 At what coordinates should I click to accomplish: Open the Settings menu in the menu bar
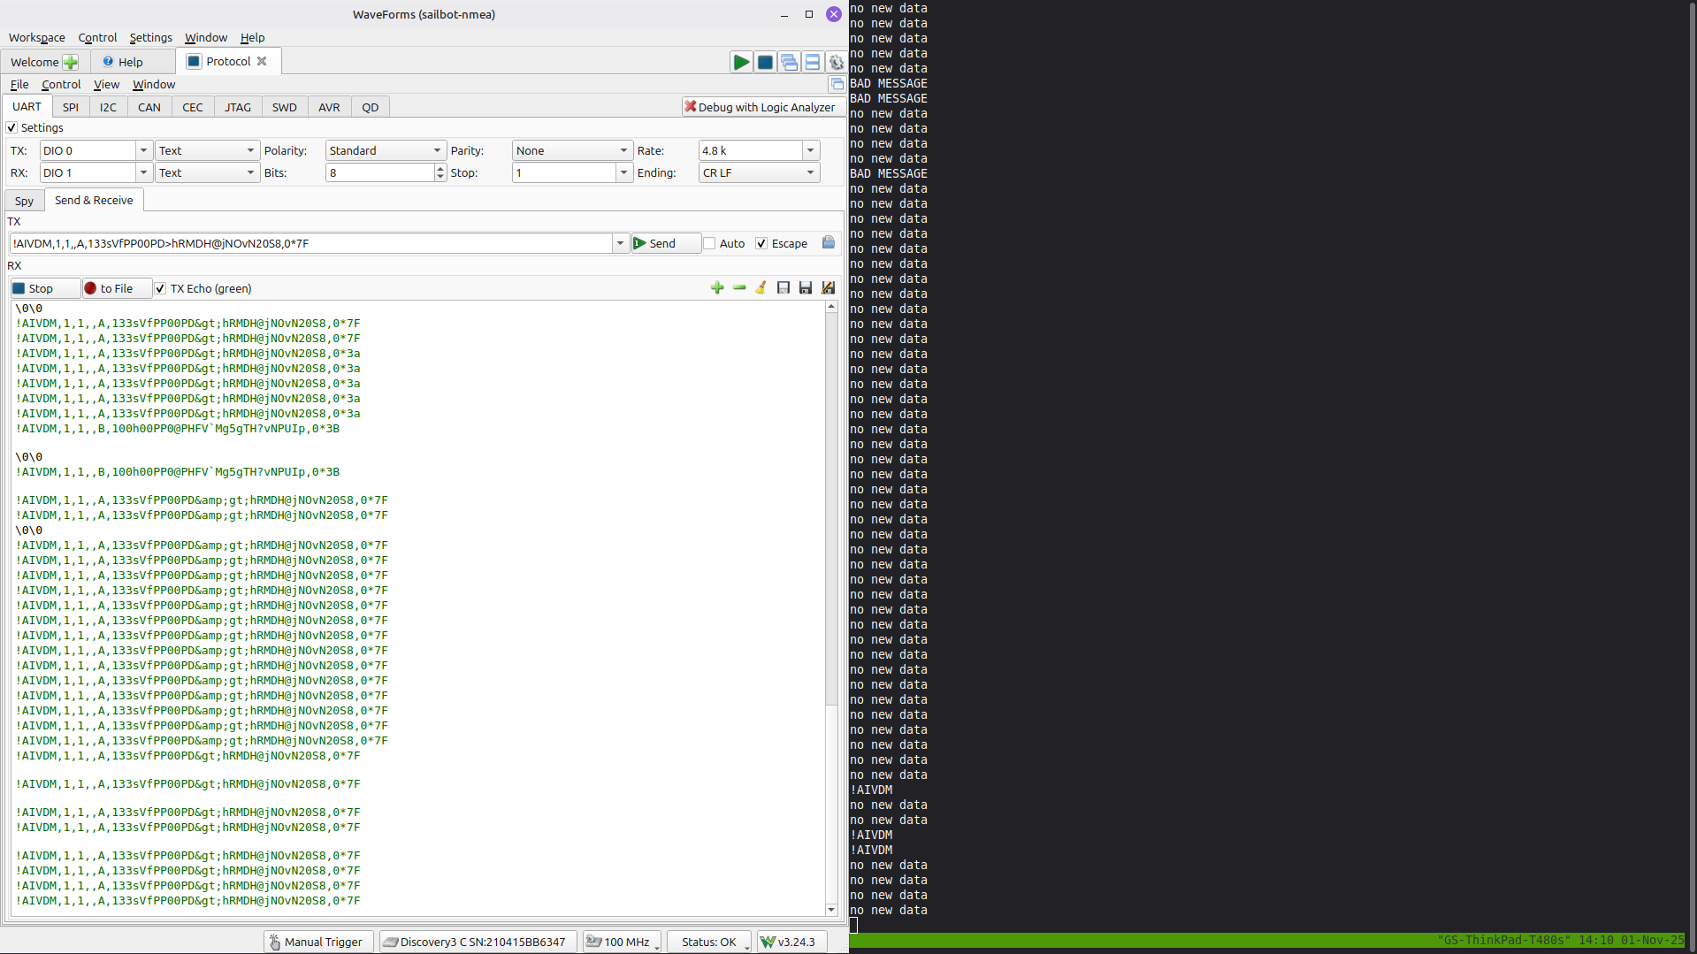[x=150, y=37]
